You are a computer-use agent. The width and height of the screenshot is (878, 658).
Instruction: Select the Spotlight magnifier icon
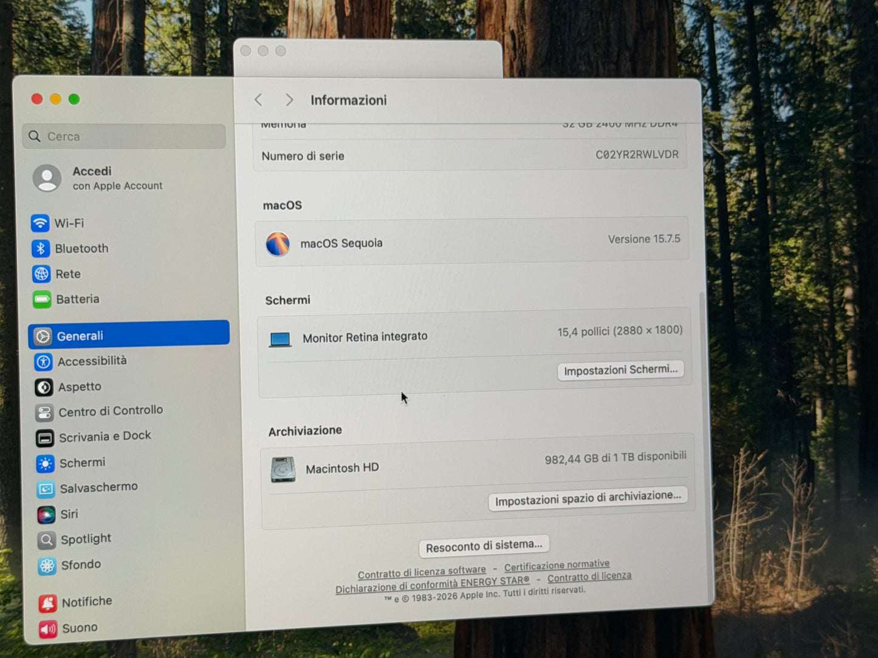point(47,540)
